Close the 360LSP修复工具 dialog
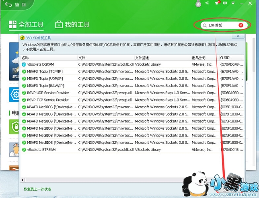The image size is (259, 198). coord(238,36)
